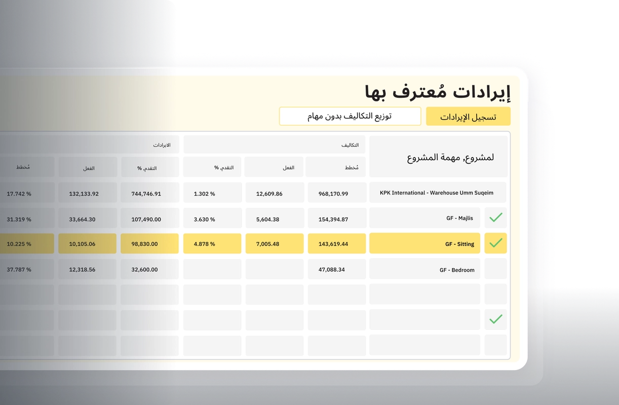
Task: Choose the GF - Bedroom task name
Action: (x=424, y=269)
